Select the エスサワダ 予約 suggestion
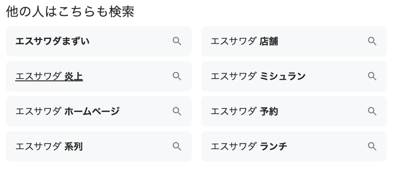This screenshot has width=394, height=169. [244, 112]
